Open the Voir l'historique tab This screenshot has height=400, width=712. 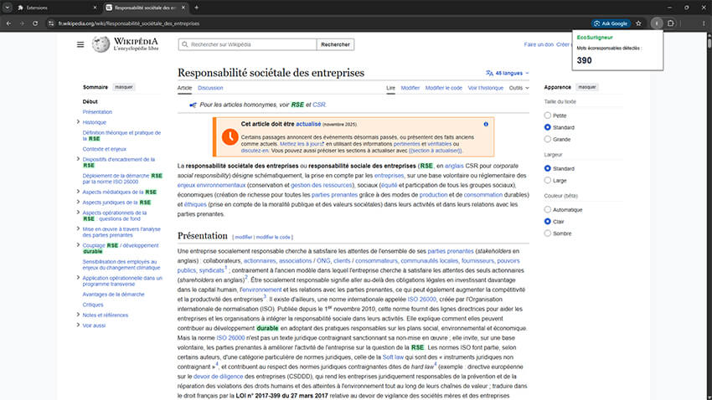pos(485,88)
